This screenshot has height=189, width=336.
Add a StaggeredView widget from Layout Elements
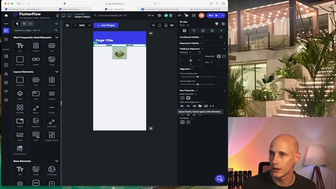51,136
